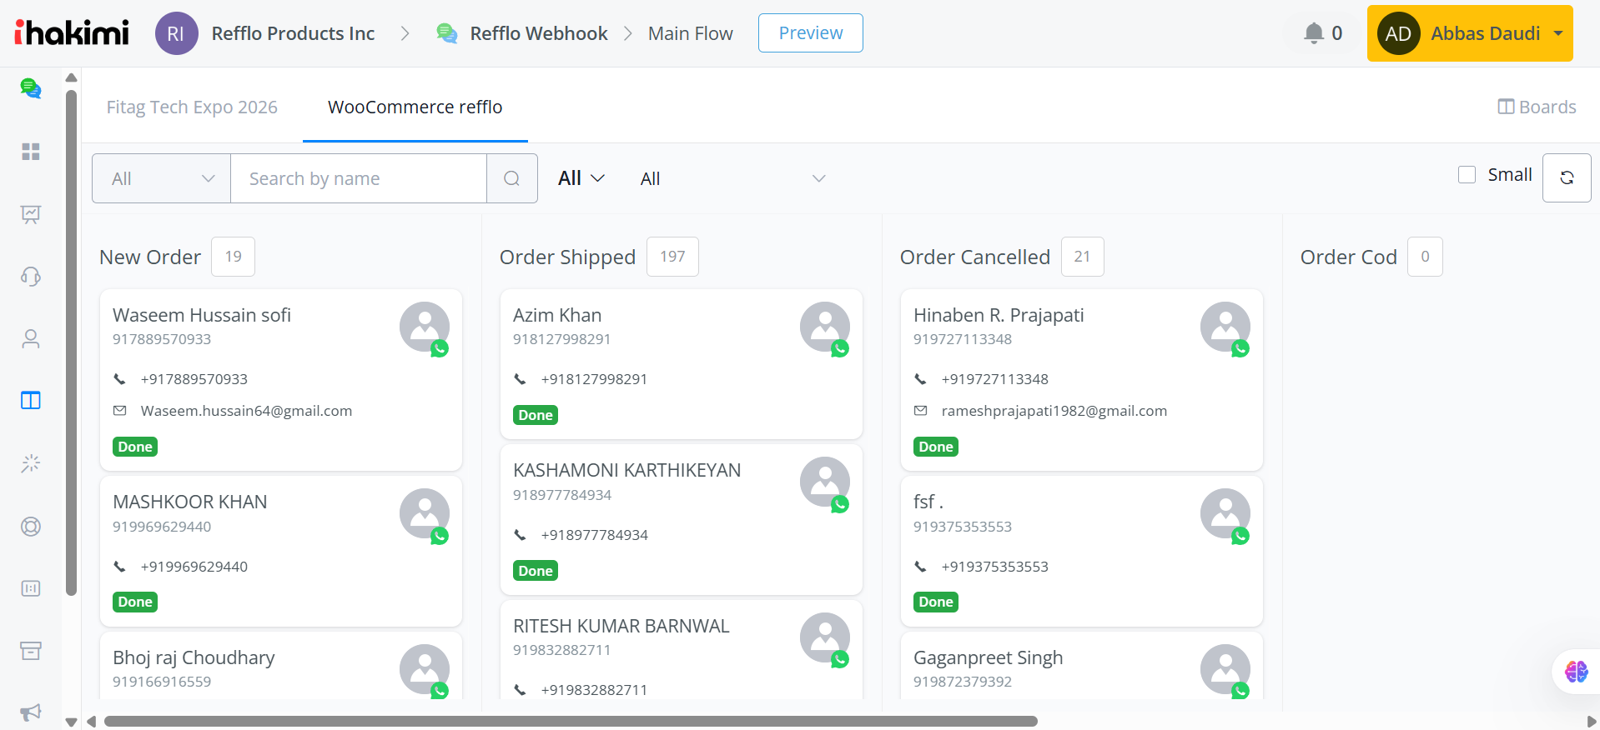Screen dimensions: 1600x730
Task: Open the dashboard grid sidebar icon
Action: point(31,152)
